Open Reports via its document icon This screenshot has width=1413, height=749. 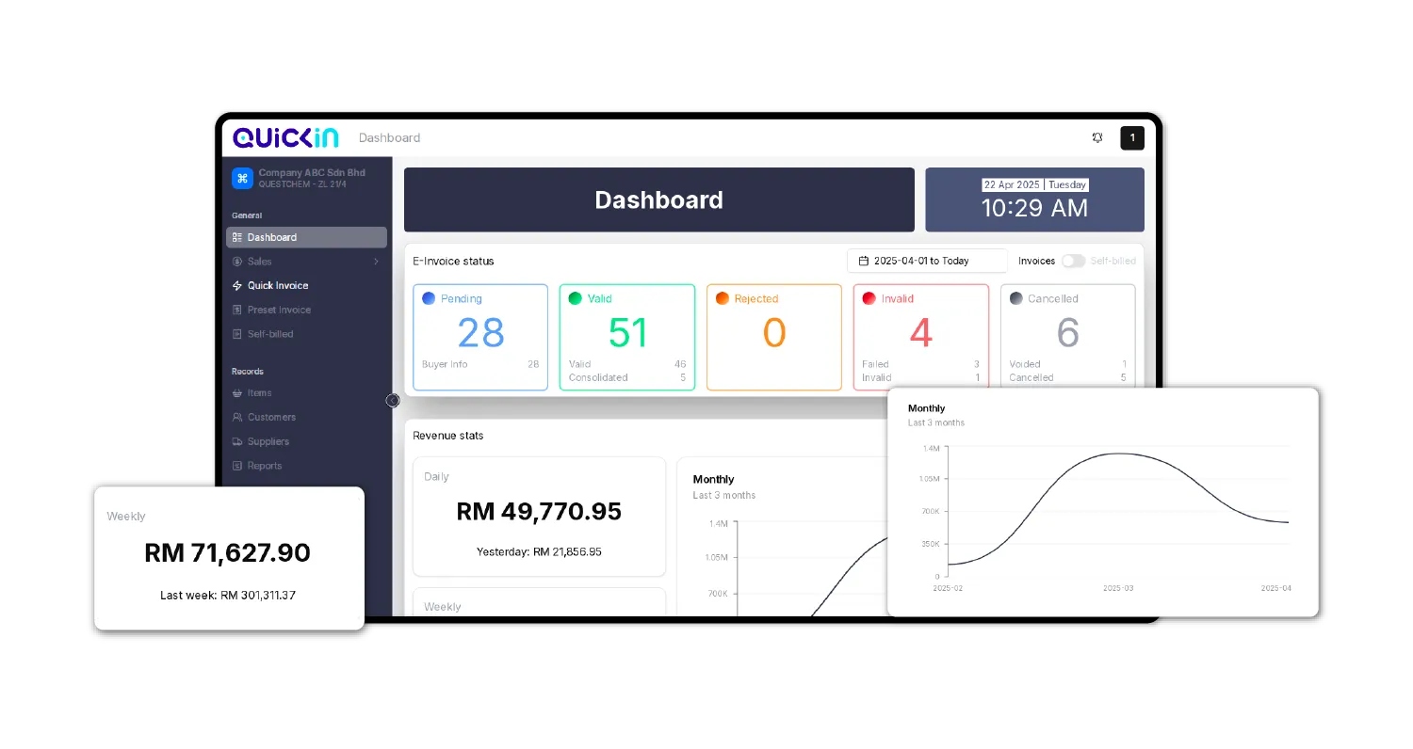(x=237, y=465)
